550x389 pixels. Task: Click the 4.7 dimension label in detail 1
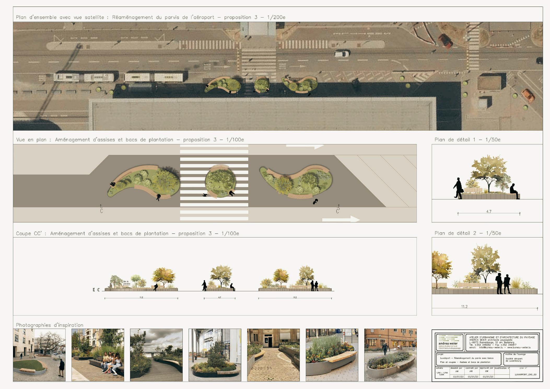(489, 212)
